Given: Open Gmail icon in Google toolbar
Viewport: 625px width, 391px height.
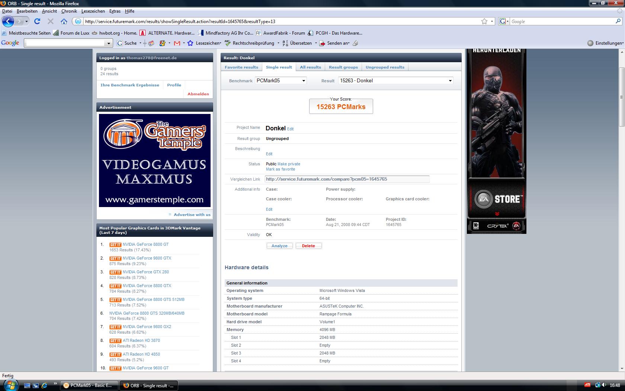Looking at the screenshot, I should click(x=177, y=43).
